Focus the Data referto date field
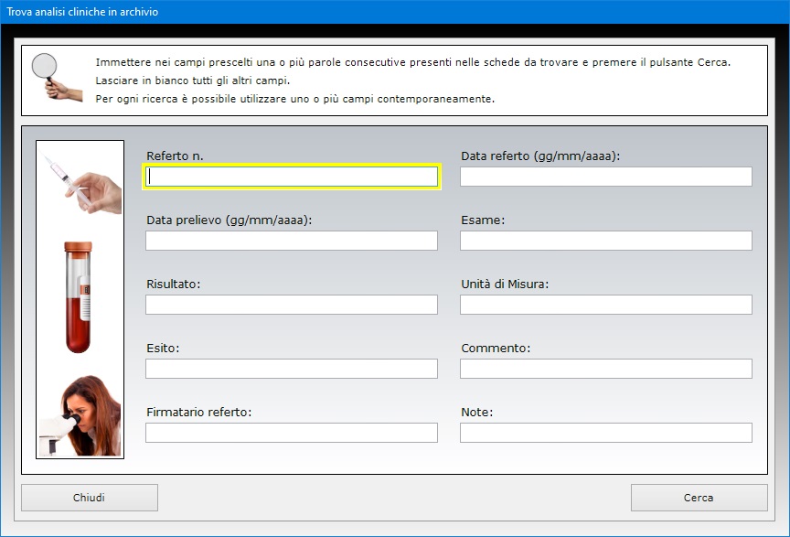790x537 pixels. pos(605,177)
